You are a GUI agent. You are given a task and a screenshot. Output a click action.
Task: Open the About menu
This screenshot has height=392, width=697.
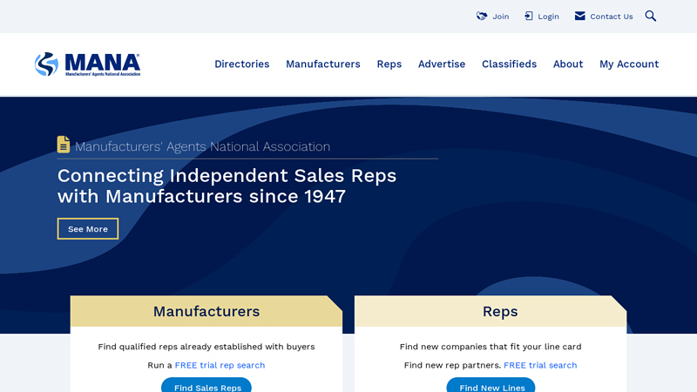point(568,64)
